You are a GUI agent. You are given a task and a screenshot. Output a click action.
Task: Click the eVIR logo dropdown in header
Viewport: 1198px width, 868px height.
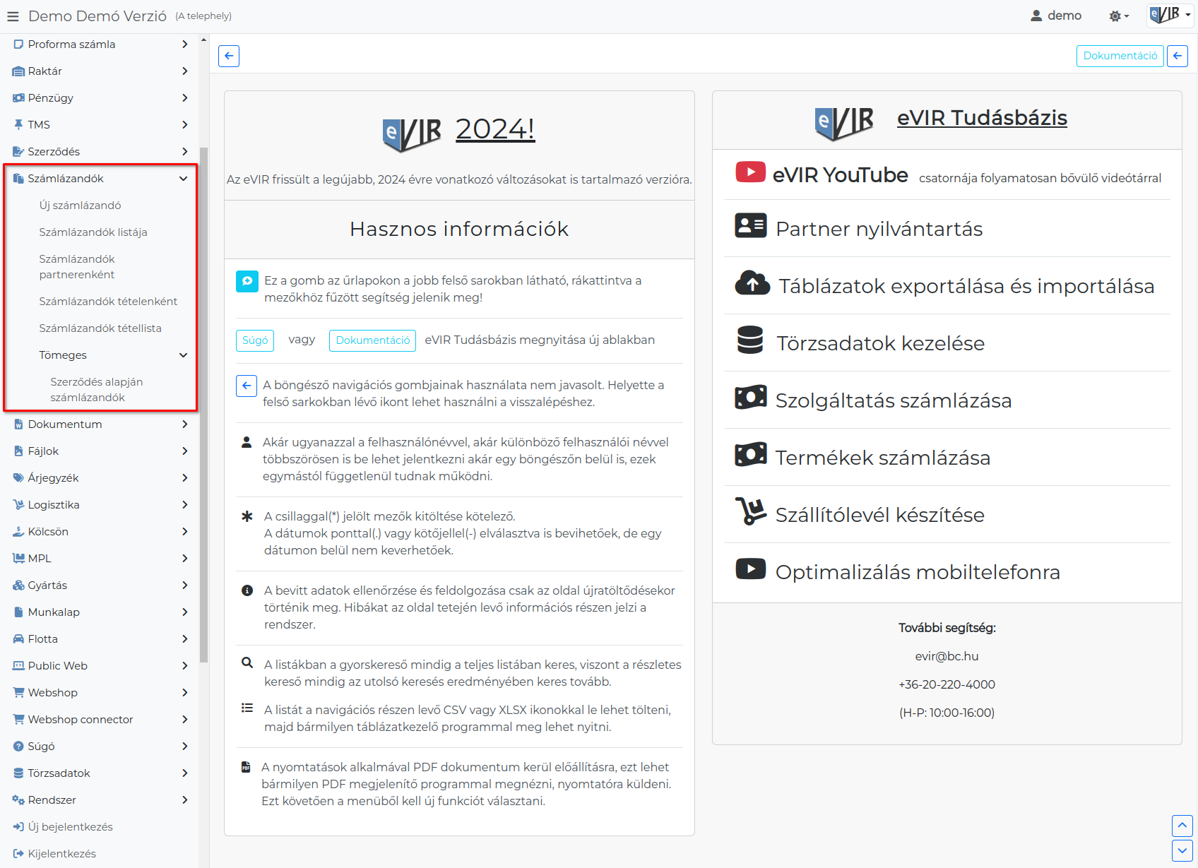[1170, 15]
